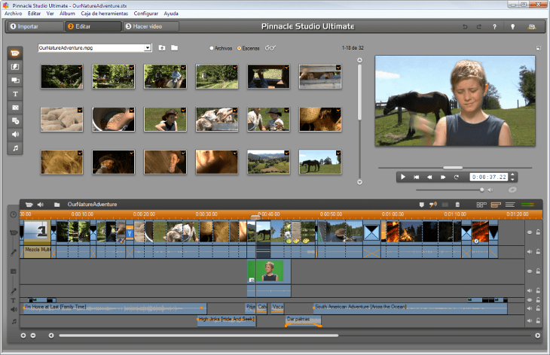Viewport: 550px width, 355px height.
Task: Switch to the Hacer vídeo tab
Action: (151, 26)
